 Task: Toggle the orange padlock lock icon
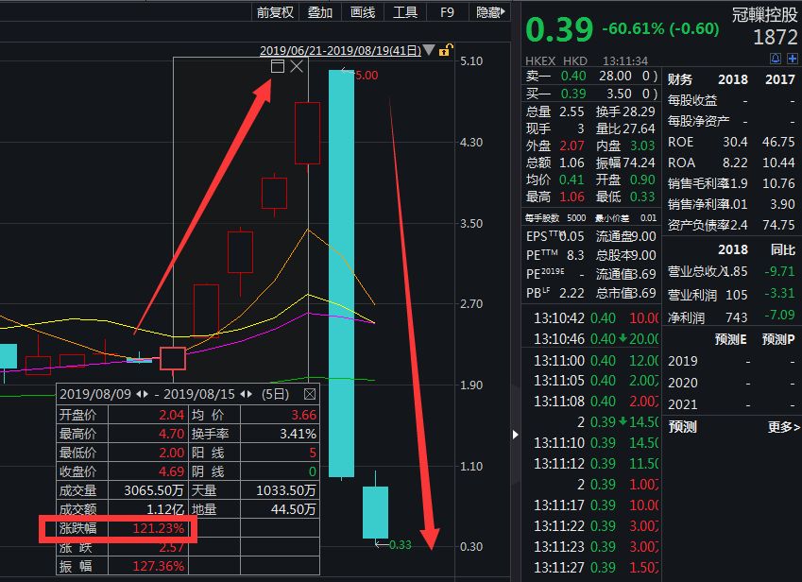pyautogui.click(x=446, y=50)
